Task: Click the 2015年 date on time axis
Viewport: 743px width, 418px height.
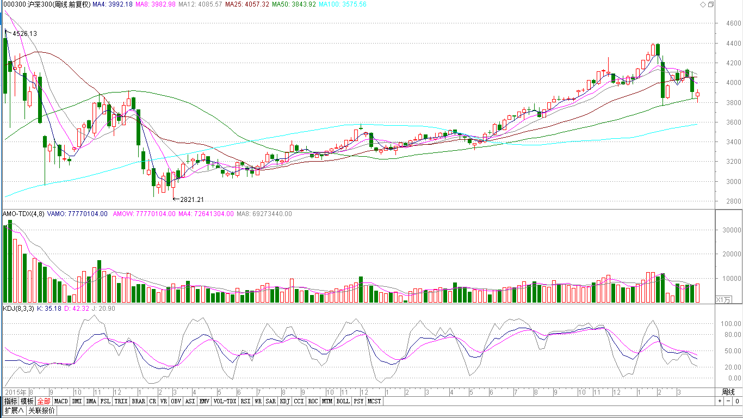Action: 15,392
